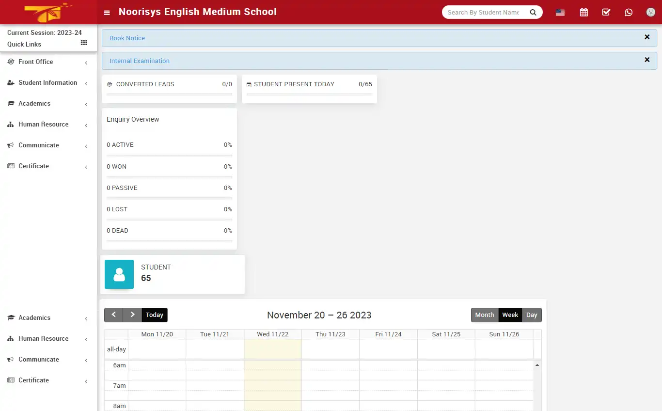Expand the Student Information menu
This screenshot has width=662, height=411.
tap(47, 82)
